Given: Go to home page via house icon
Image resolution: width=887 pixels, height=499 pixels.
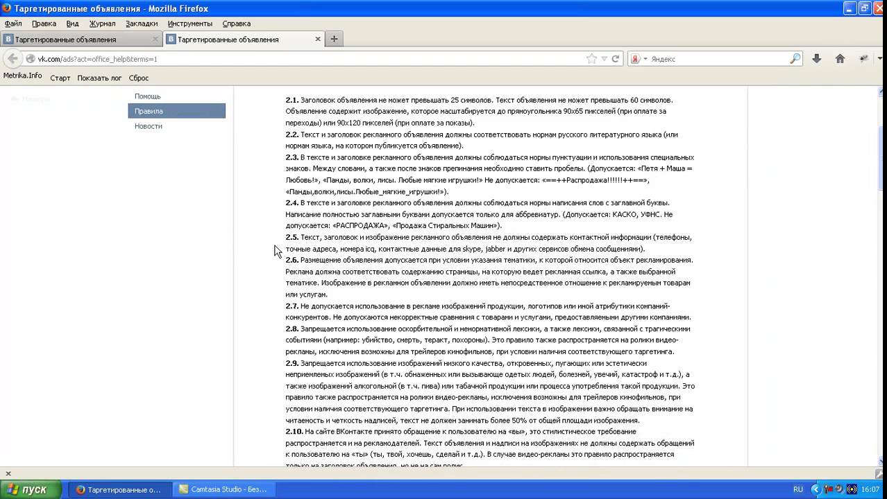Looking at the screenshot, I should point(840,59).
